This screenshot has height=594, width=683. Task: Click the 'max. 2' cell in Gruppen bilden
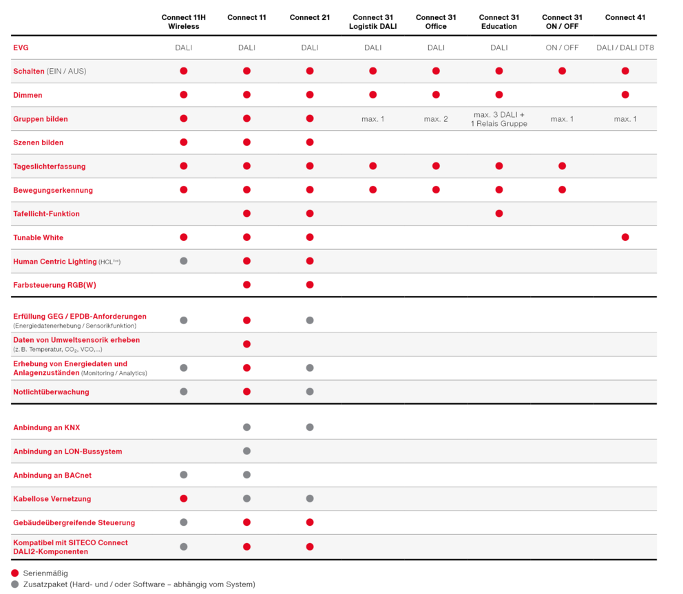436,119
